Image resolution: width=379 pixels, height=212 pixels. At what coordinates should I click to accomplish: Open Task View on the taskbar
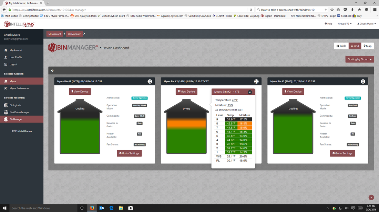82,208
